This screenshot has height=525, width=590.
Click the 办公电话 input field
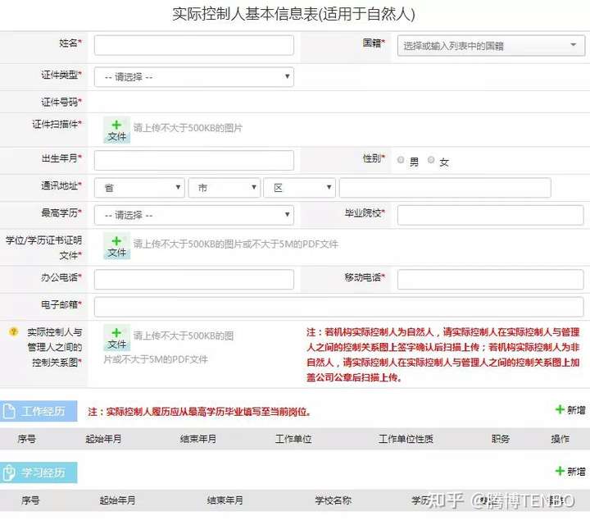click(193, 280)
